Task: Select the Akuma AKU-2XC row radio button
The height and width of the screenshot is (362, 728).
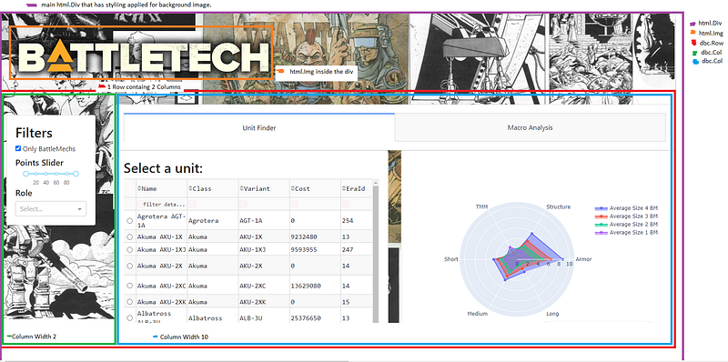Action: pyautogui.click(x=129, y=286)
